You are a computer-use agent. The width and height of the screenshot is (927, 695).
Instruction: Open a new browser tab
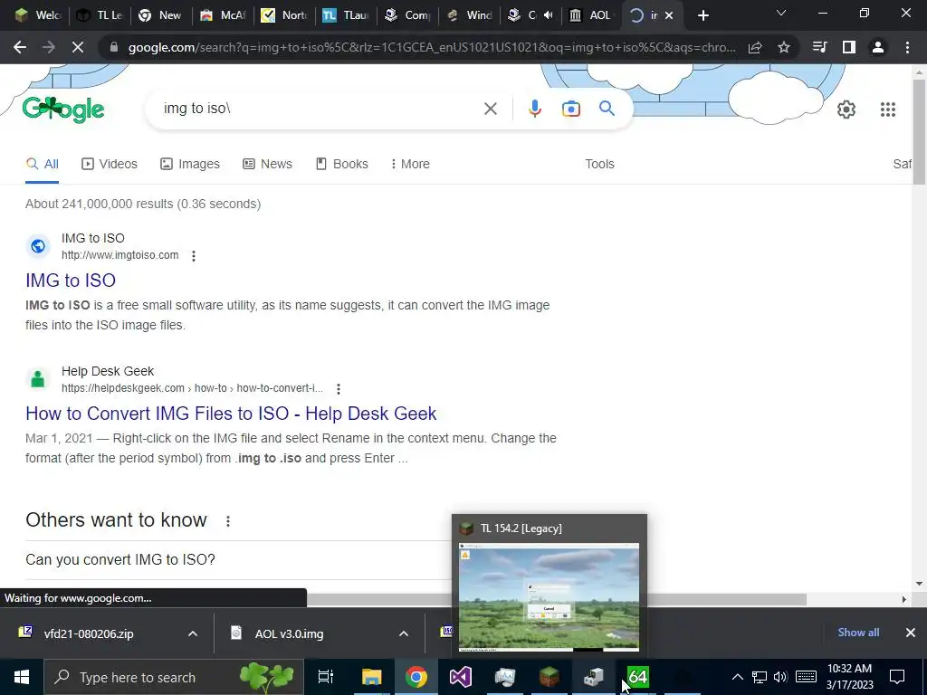[702, 16]
